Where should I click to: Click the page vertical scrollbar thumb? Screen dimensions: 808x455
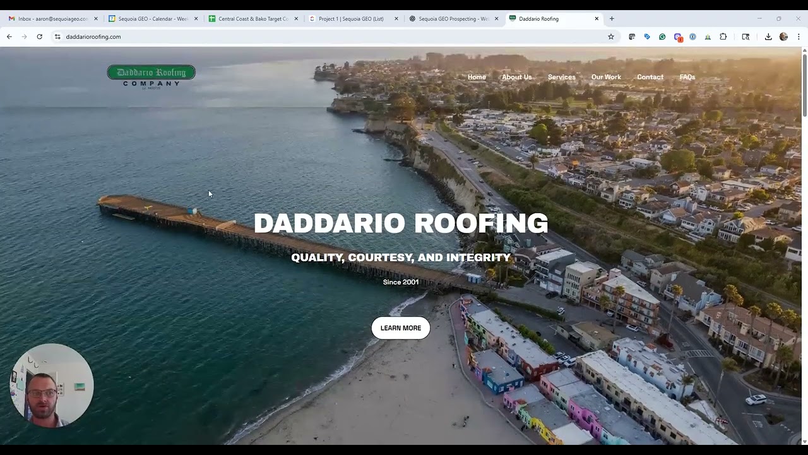click(804, 85)
